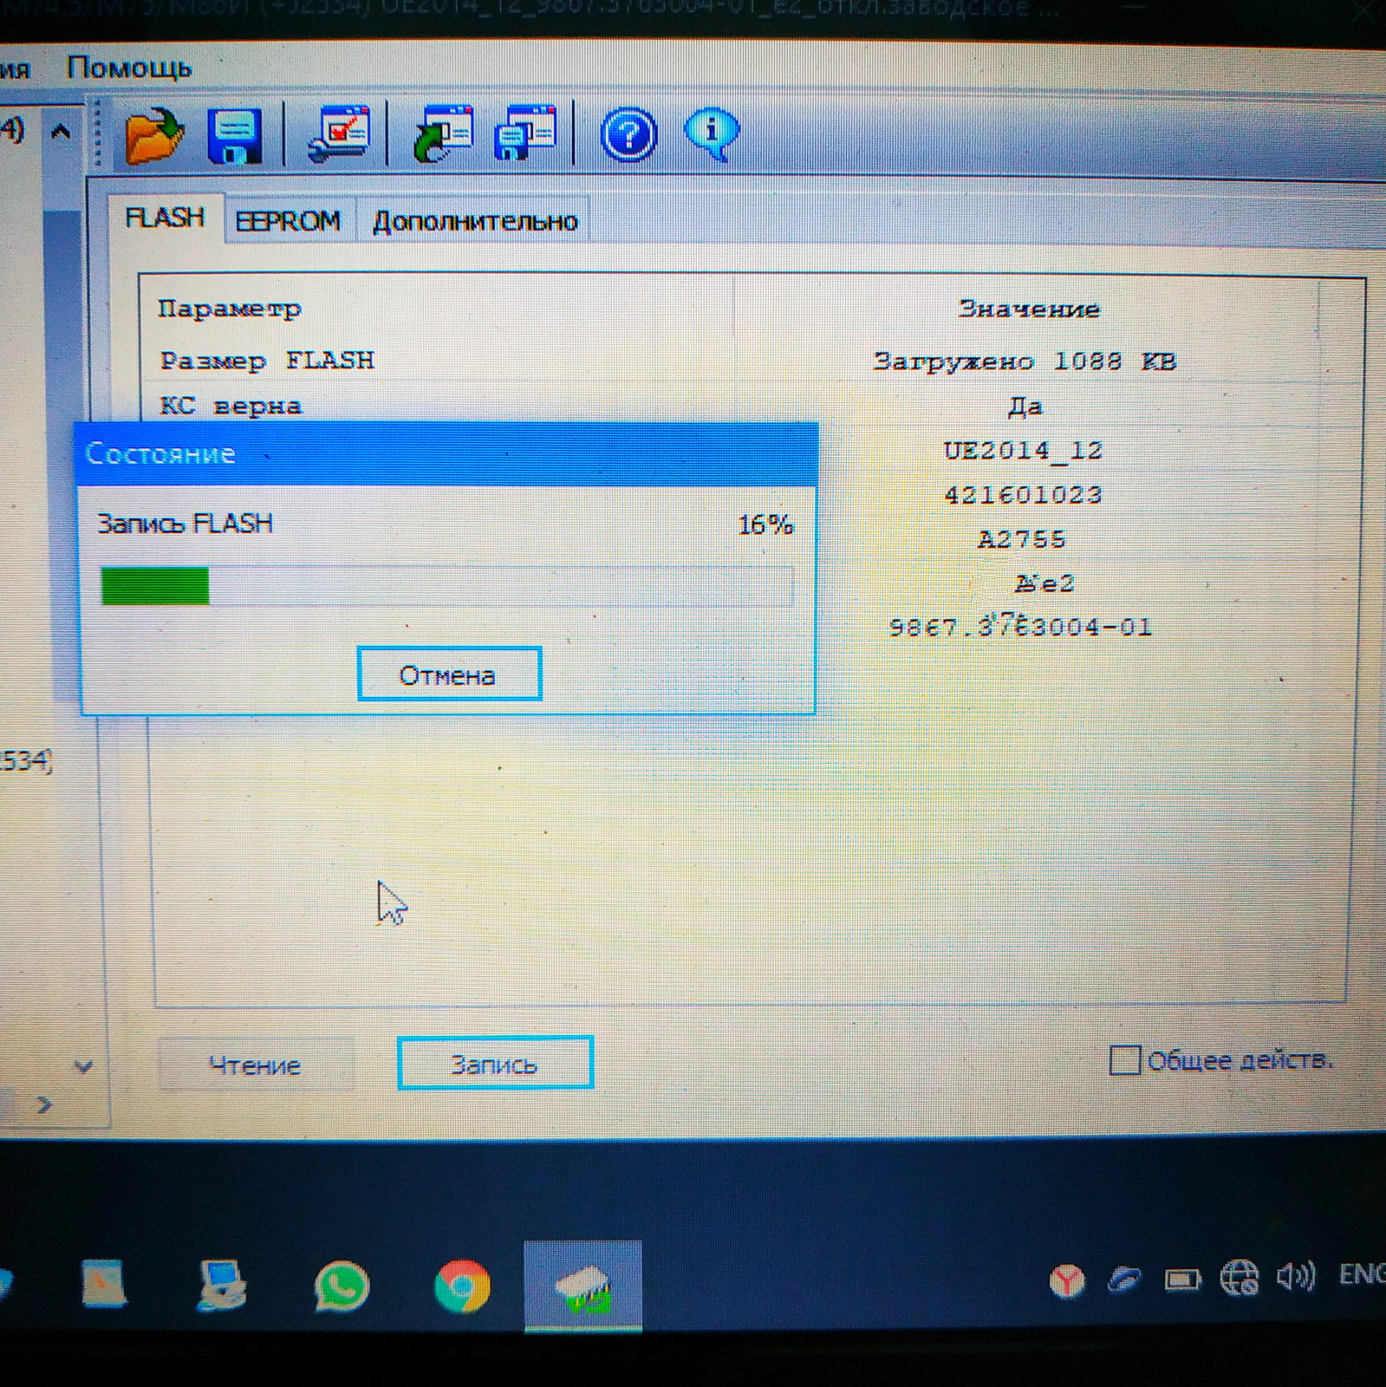Save file with the floppy disk icon
Screen dimensions: 1386x1387
pyautogui.click(x=235, y=135)
